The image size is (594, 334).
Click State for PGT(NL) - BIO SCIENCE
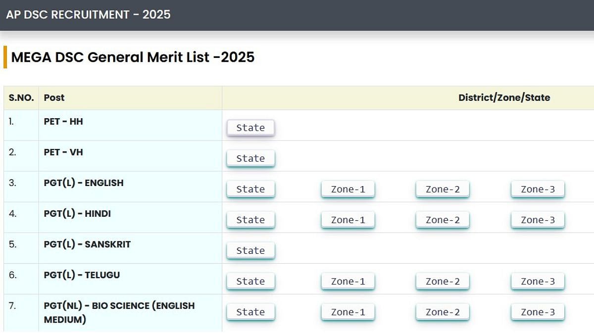250,312
